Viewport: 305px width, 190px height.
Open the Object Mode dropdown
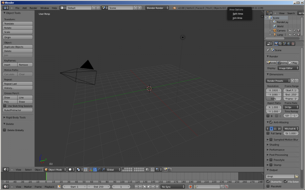pyautogui.click(x=55, y=169)
